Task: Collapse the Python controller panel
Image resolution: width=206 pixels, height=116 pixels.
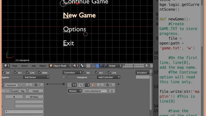Action: point(69,85)
